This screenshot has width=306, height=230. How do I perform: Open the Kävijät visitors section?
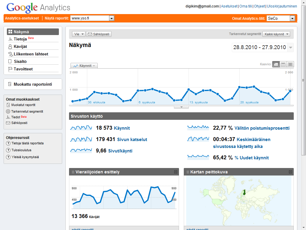tap(20, 46)
